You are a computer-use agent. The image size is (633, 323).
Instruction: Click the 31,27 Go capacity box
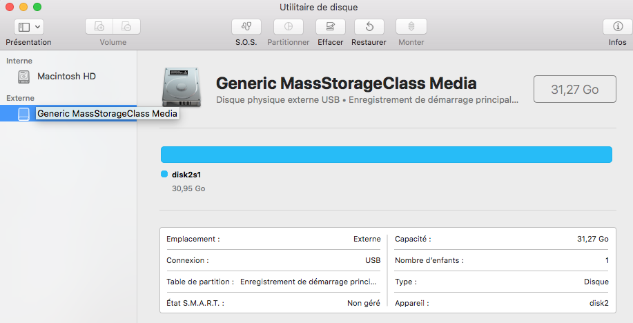[x=574, y=89]
